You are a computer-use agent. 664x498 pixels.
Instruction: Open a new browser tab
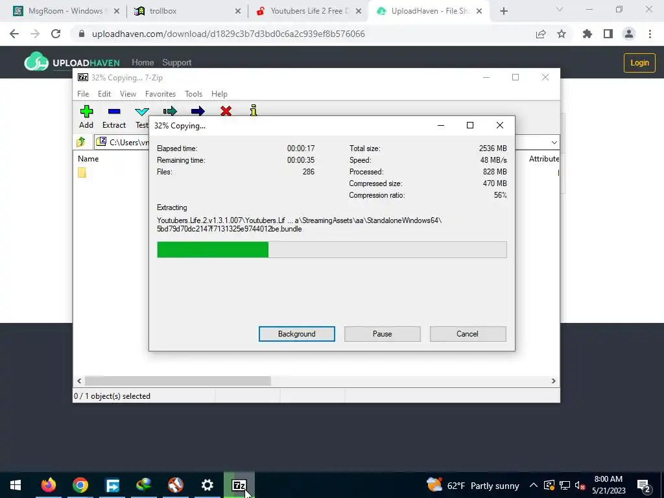click(503, 12)
